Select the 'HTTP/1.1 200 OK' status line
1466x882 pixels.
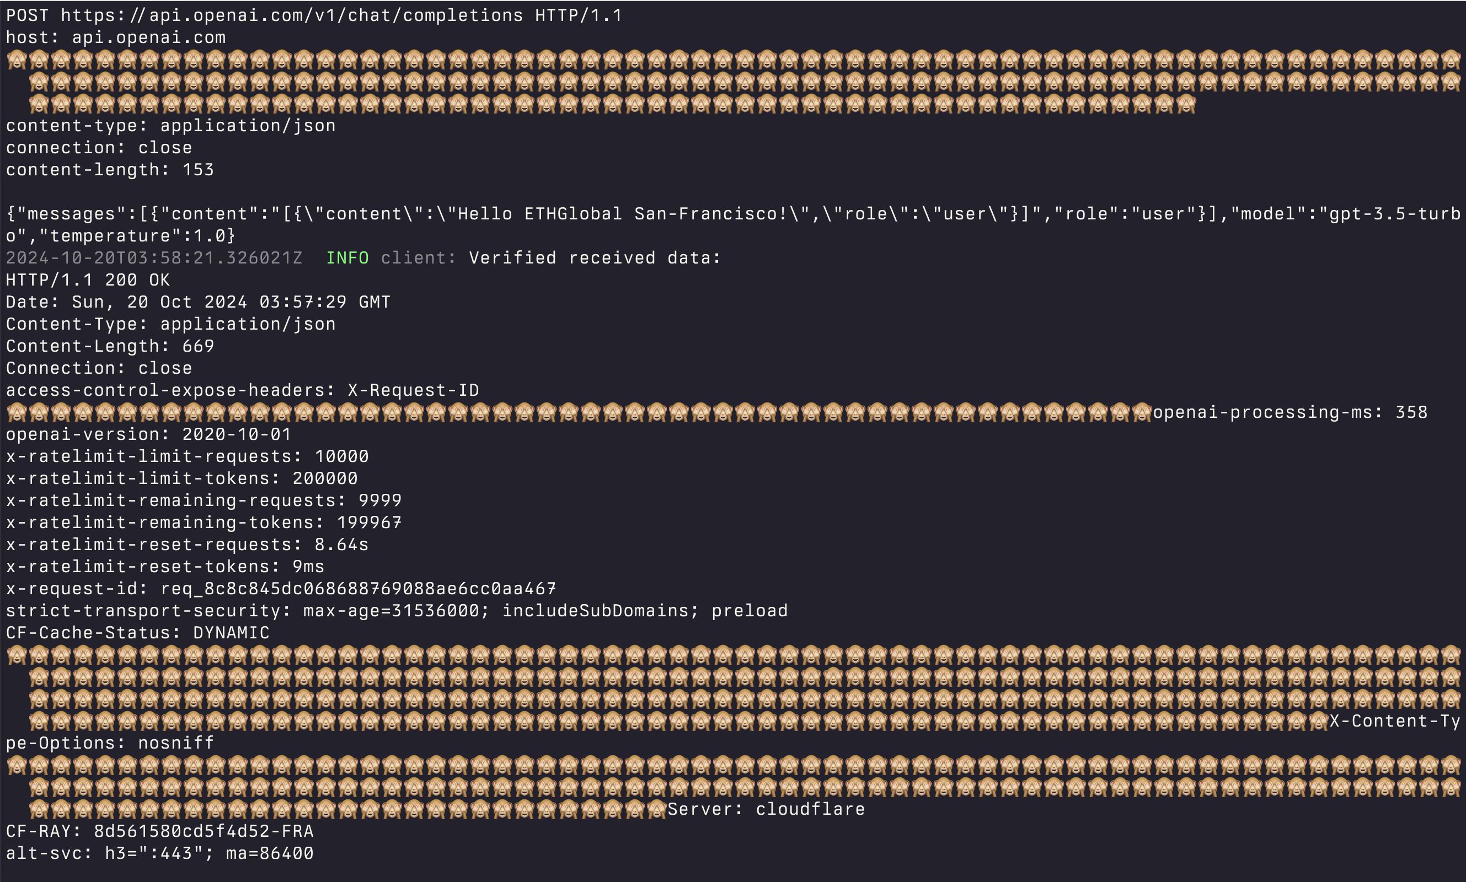88,279
